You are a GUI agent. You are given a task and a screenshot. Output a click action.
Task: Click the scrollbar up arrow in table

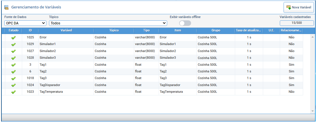coord(312,37)
